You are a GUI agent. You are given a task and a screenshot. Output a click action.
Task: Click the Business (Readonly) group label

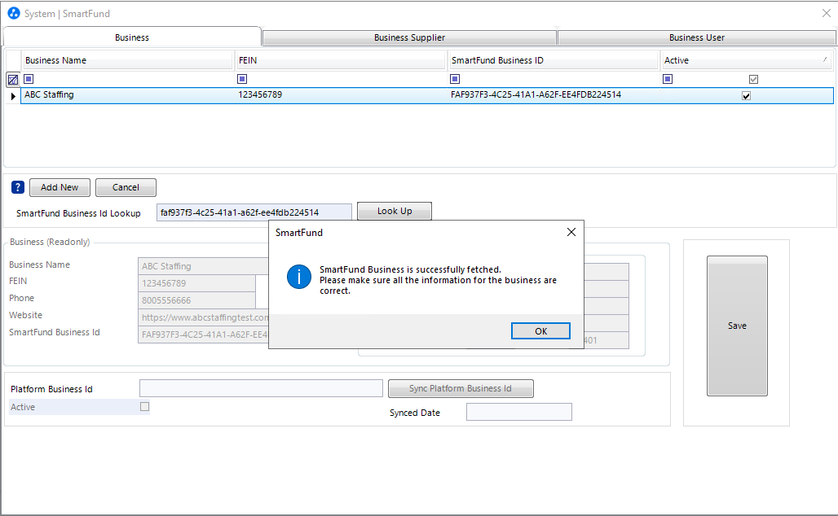point(50,242)
